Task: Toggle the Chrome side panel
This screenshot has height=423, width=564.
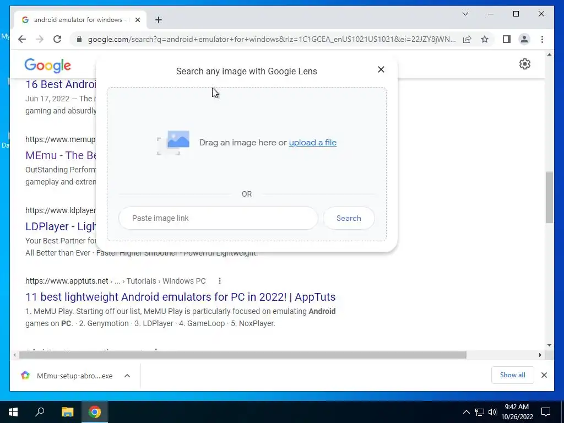Action: click(x=507, y=39)
